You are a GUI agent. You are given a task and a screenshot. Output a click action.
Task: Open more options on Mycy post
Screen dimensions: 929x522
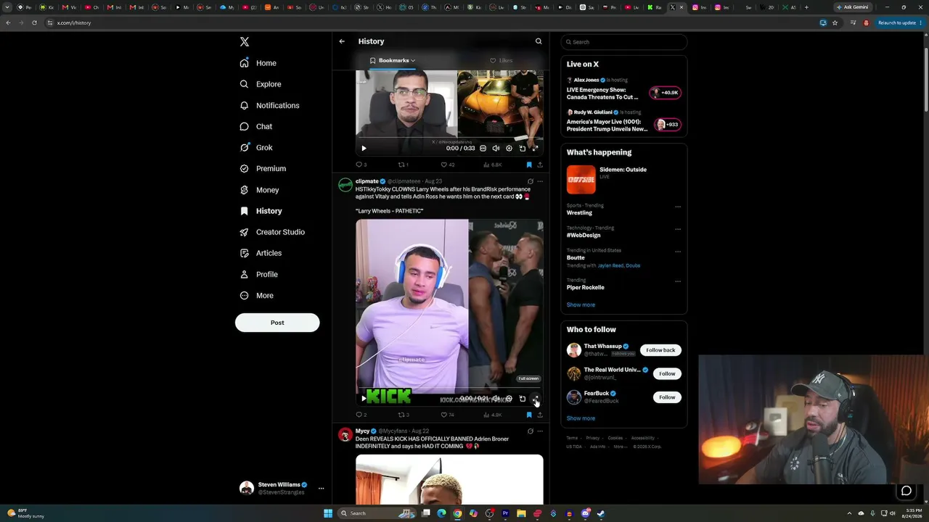click(539, 431)
